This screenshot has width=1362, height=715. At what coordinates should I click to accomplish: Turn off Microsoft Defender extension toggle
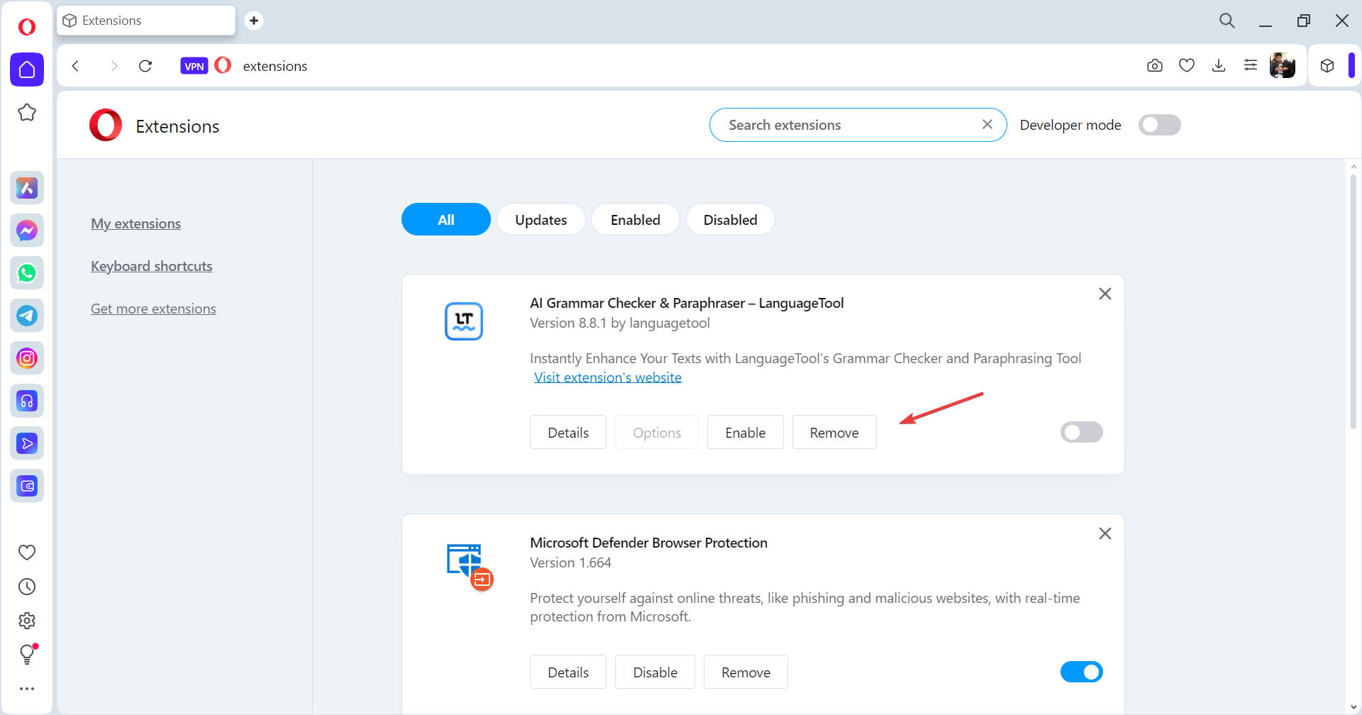pyautogui.click(x=1081, y=672)
